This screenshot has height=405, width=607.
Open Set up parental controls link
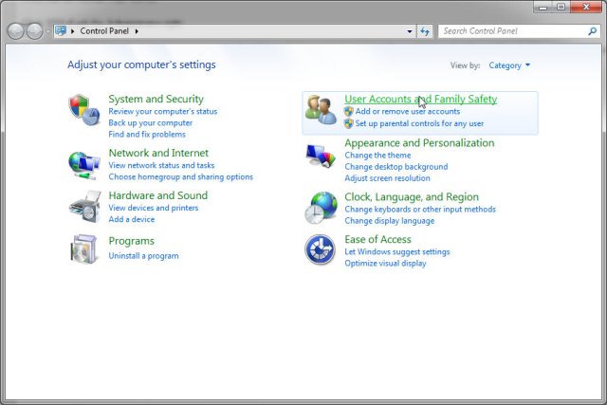(x=419, y=123)
